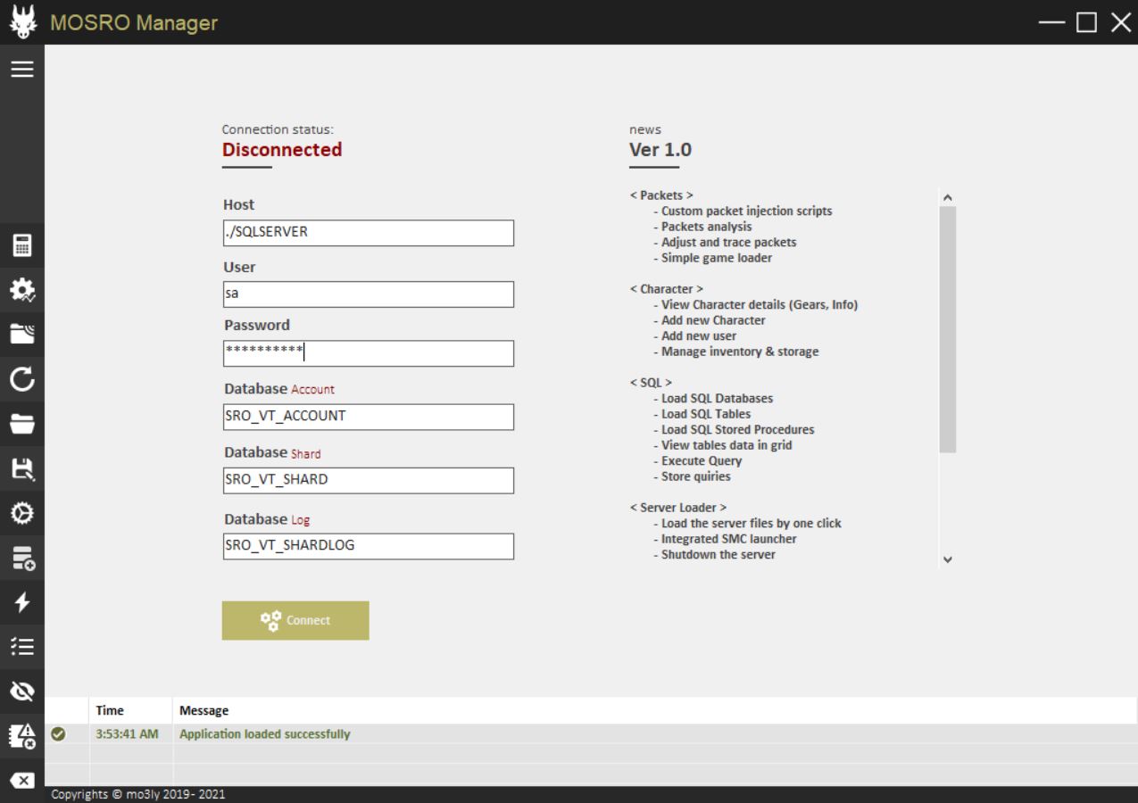Viewport: 1138px width, 803px height.
Task: Close the MOSRO Manager window
Action: pyautogui.click(x=1120, y=23)
